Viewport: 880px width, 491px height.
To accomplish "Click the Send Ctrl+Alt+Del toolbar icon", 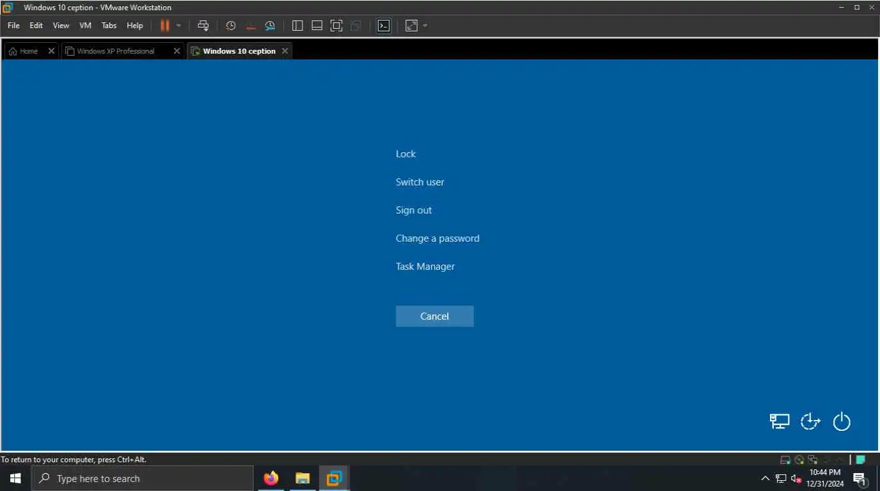I will click(x=203, y=26).
